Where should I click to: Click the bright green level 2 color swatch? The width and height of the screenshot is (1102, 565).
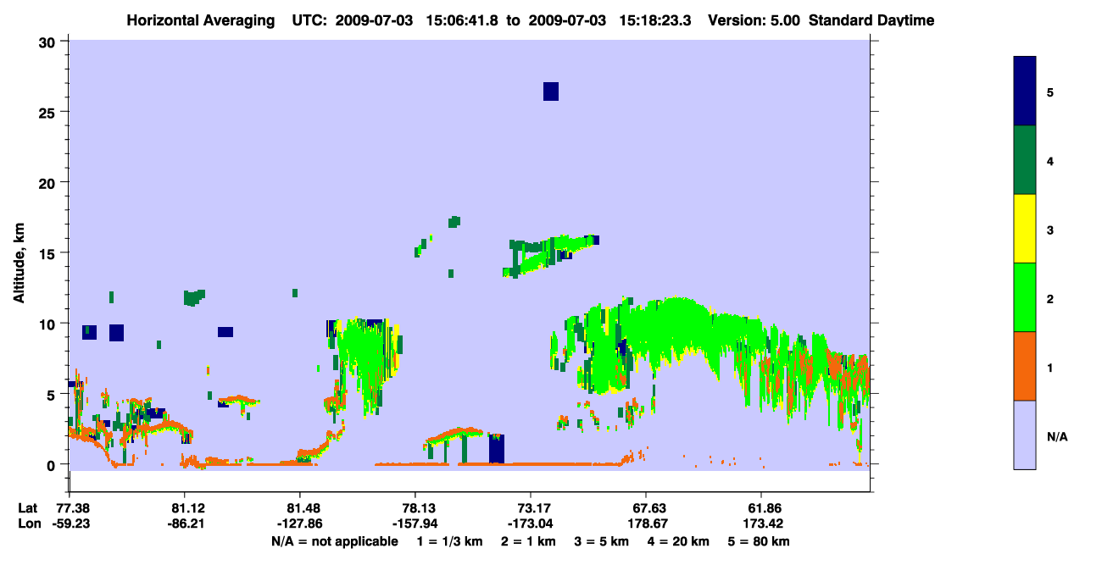[1025, 297]
